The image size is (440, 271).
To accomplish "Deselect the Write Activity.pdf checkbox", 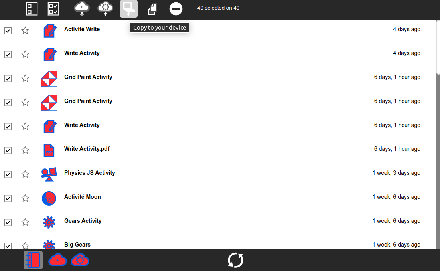I will pyautogui.click(x=8, y=150).
